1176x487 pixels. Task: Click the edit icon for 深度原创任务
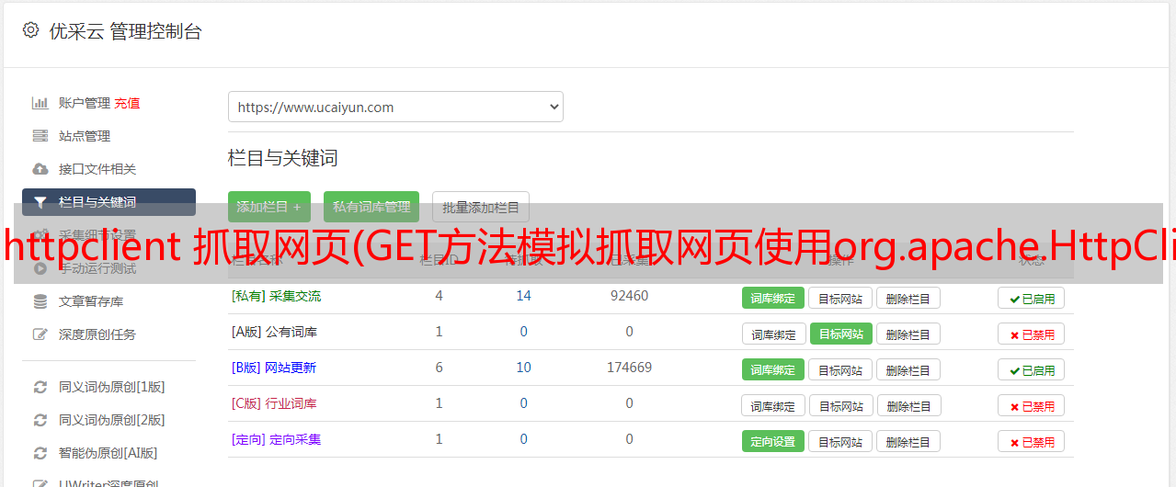pos(40,334)
